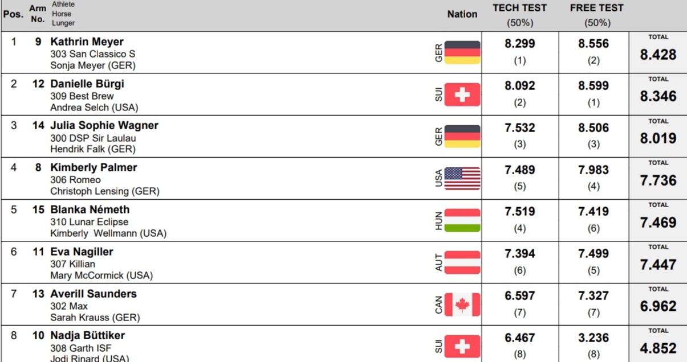Click the German flag beside Julia Sophie Wagner
The width and height of the screenshot is (687, 362).
point(462,137)
